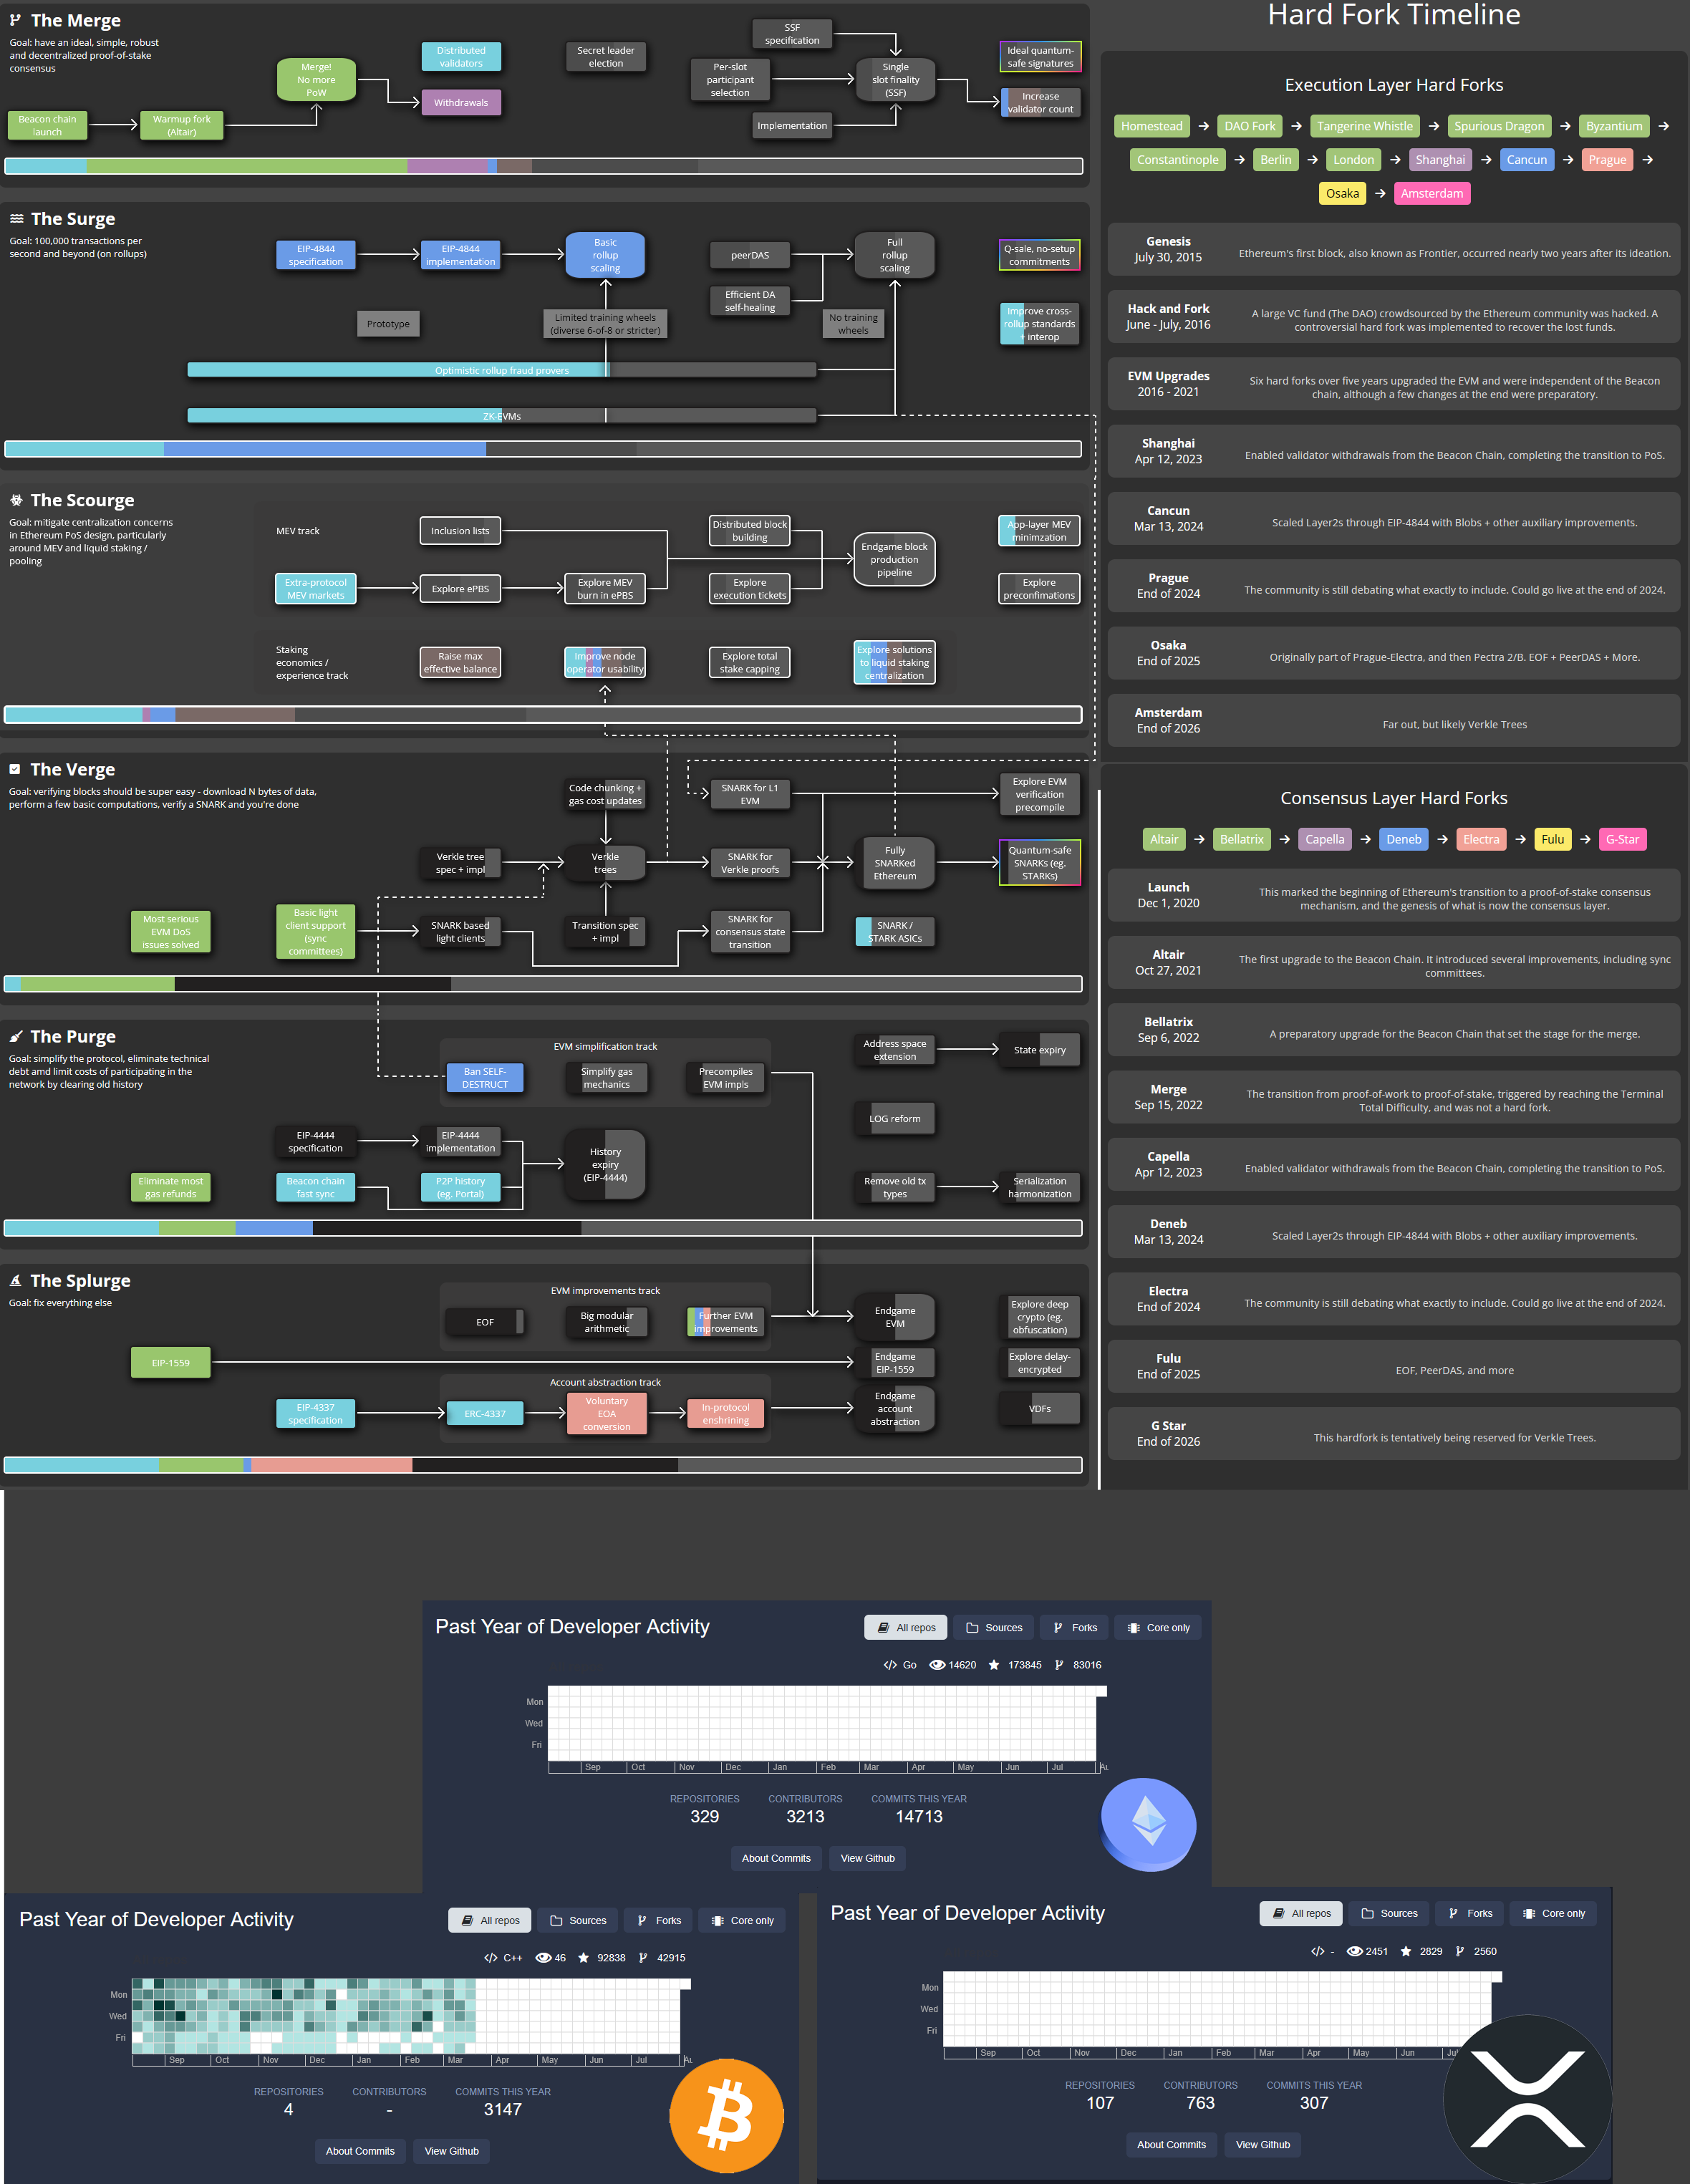This screenshot has height=2184, width=1690.
Task: Click fork icon beside 2560
Action: (x=1460, y=1951)
